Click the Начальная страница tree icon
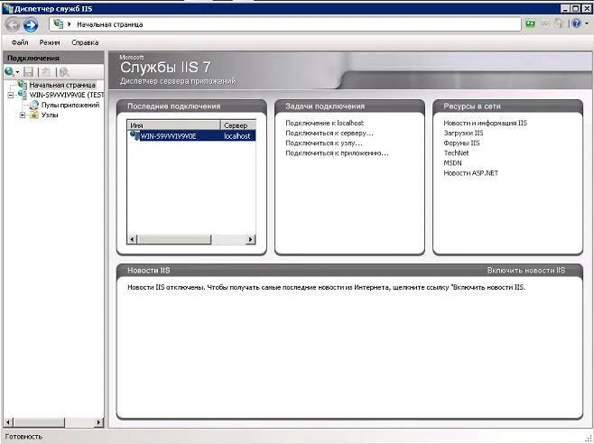 click(x=23, y=85)
